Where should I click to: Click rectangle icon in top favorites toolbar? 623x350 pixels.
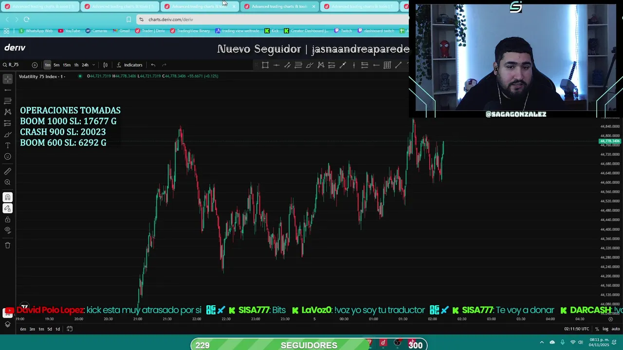265,65
